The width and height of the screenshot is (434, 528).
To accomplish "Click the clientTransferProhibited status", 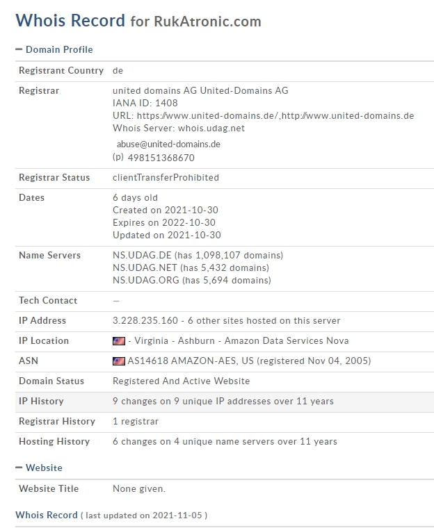I will [166, 177].
